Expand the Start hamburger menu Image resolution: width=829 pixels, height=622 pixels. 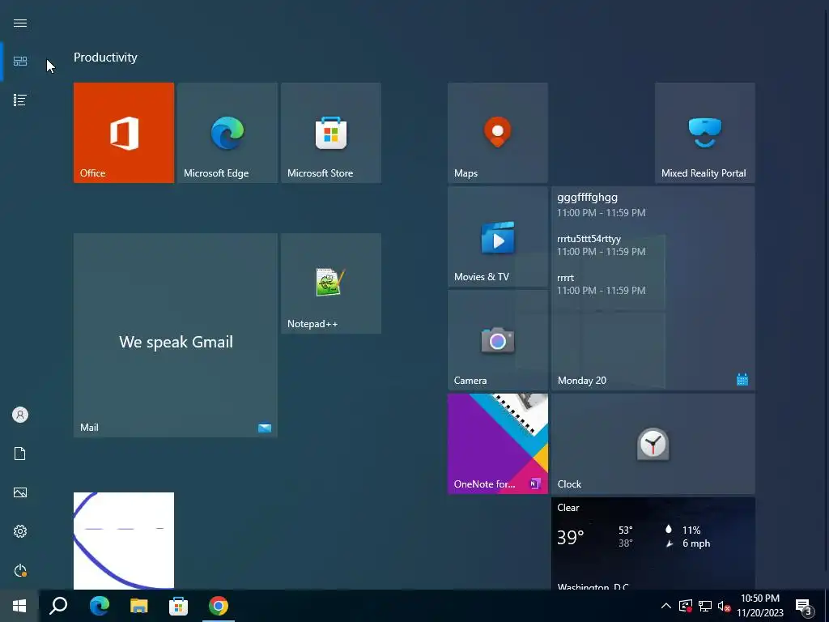20,23
